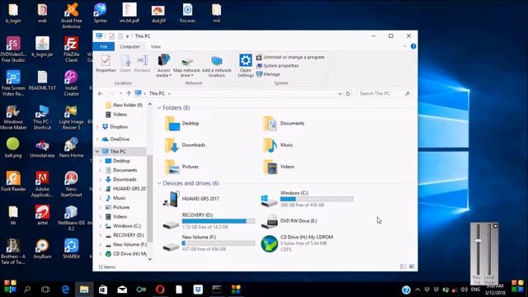Click This PC in the address path
528x297 pixels.
pyautogui.click(x=157, y=93)
